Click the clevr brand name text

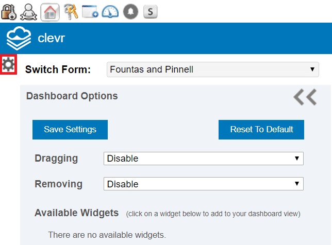click(51, 38)
